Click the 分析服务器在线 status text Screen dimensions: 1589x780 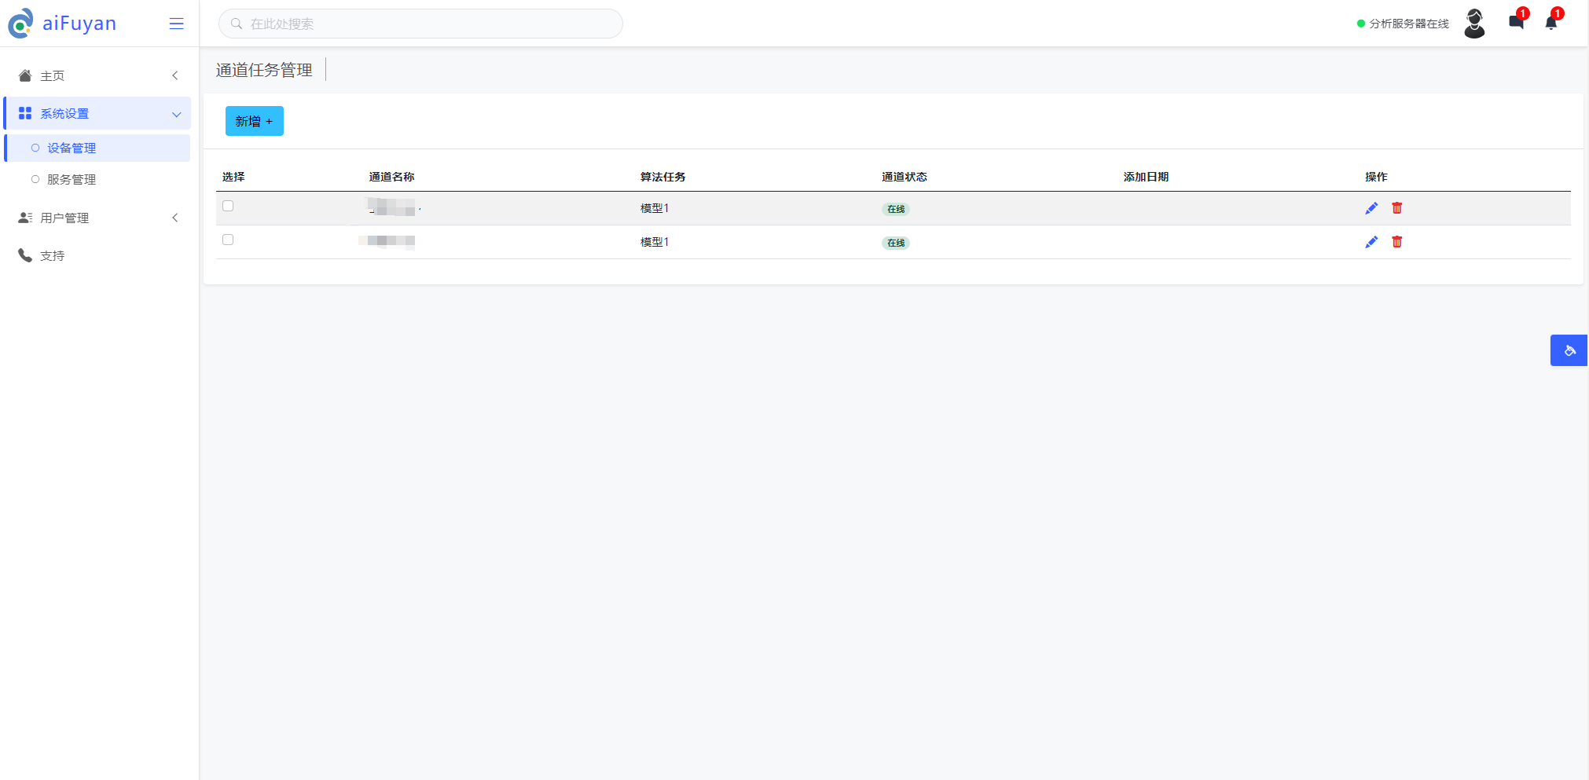(1409, 24)
